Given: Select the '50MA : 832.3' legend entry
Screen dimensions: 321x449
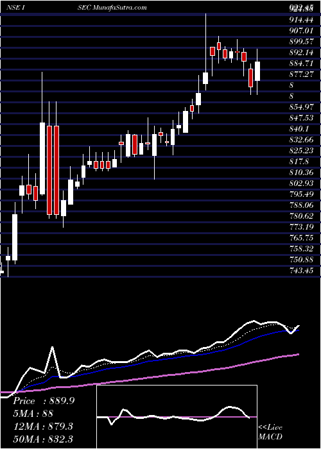Looking at the screenshot, I should pos(43,439).
